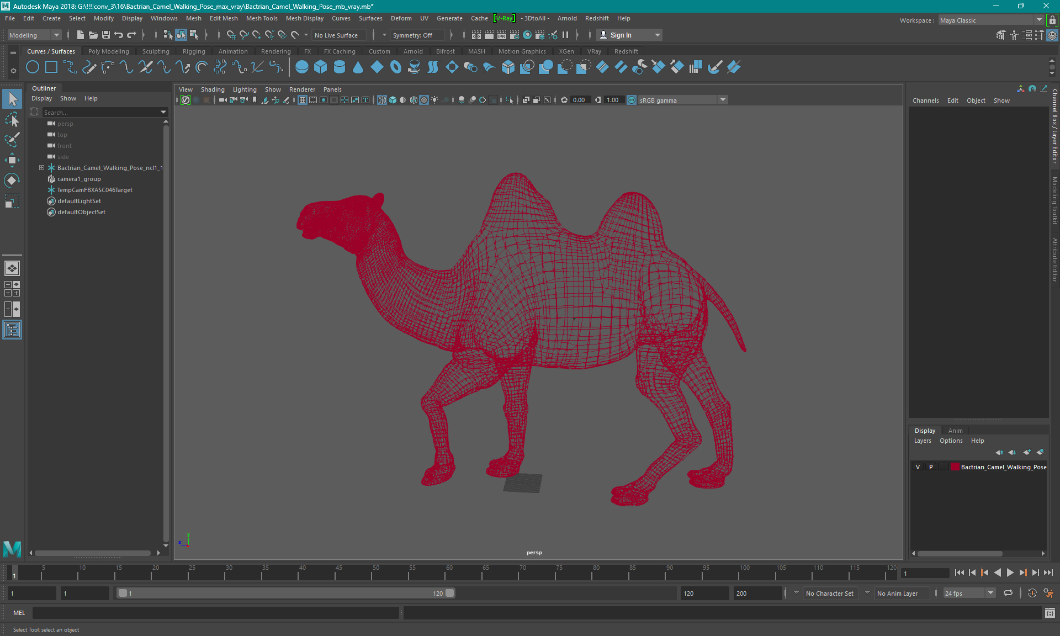The height and width of the screenshot is (636, 1060).
Task: Click the No Live Surface field
Action: click(338, 35)
